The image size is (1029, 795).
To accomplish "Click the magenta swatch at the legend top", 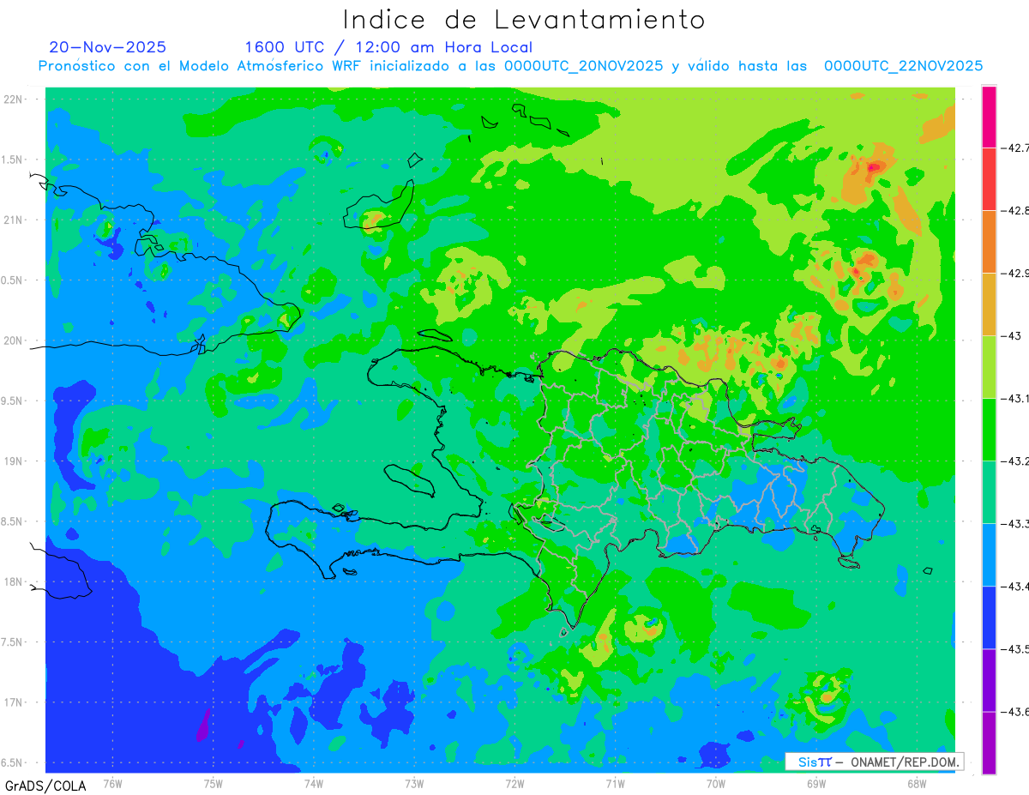I will [989, 117].
